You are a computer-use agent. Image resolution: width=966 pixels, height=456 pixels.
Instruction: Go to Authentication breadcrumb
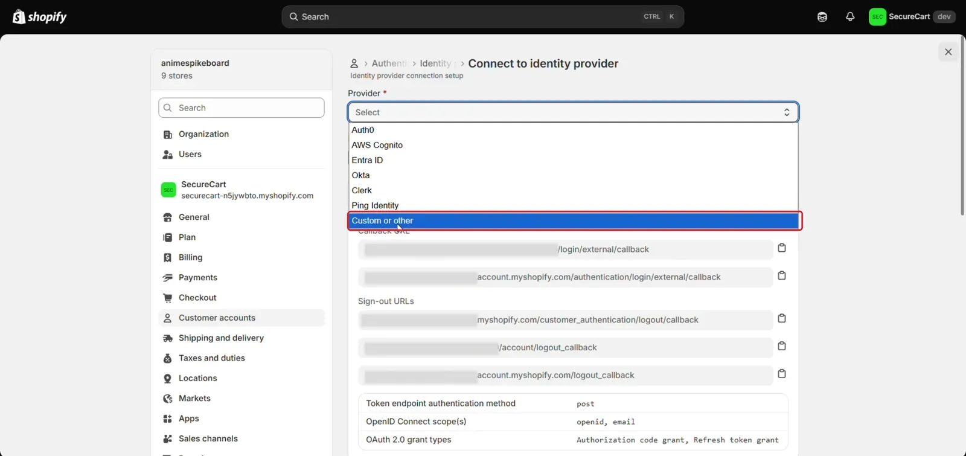coord(389,63)
